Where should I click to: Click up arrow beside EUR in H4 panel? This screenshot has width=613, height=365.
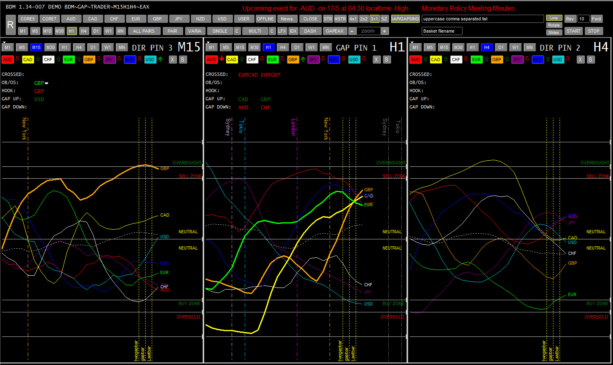click(x=487, y=59)
